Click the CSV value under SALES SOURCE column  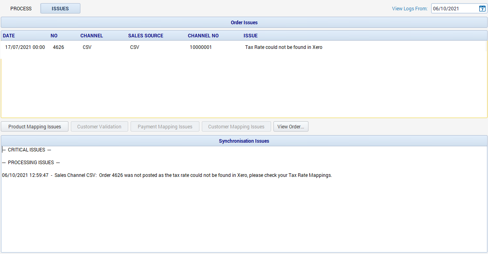tap(135, 47)
